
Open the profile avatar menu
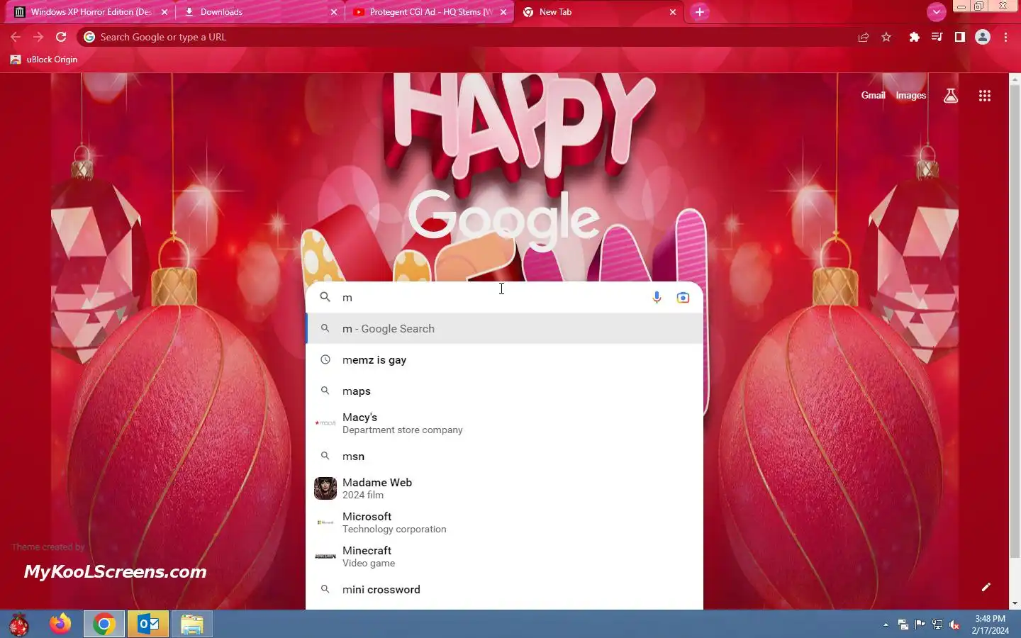(983, 38)
